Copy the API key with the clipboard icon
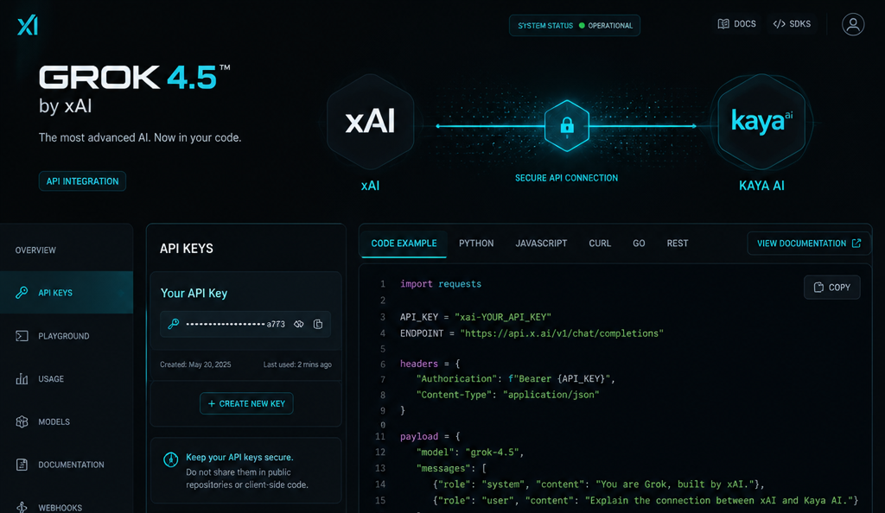This screenshot has height=513, width=885. pos(318,324)
